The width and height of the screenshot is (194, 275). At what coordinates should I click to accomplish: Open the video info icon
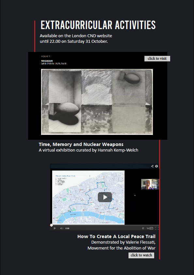click(x=157, y=166)
